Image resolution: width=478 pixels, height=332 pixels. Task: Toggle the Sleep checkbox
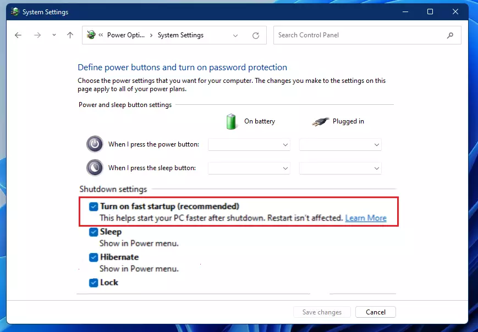94,232
